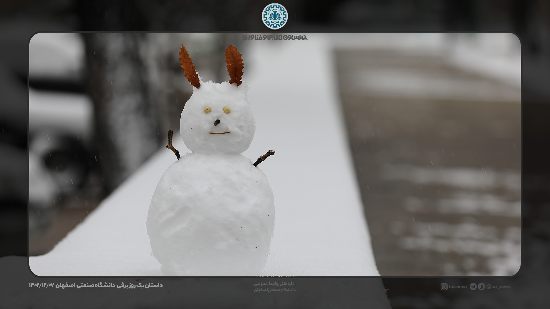Image resolution: width=550 pixels, height=309 pixels.
Task: Click the Persian caption with date 1402/12/07
Action: [x=96, y=285]
